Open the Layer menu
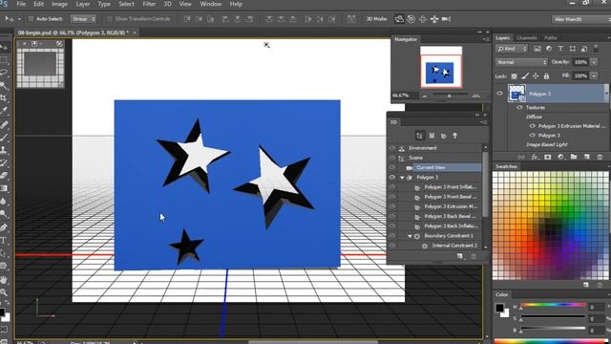 (83, 4)
